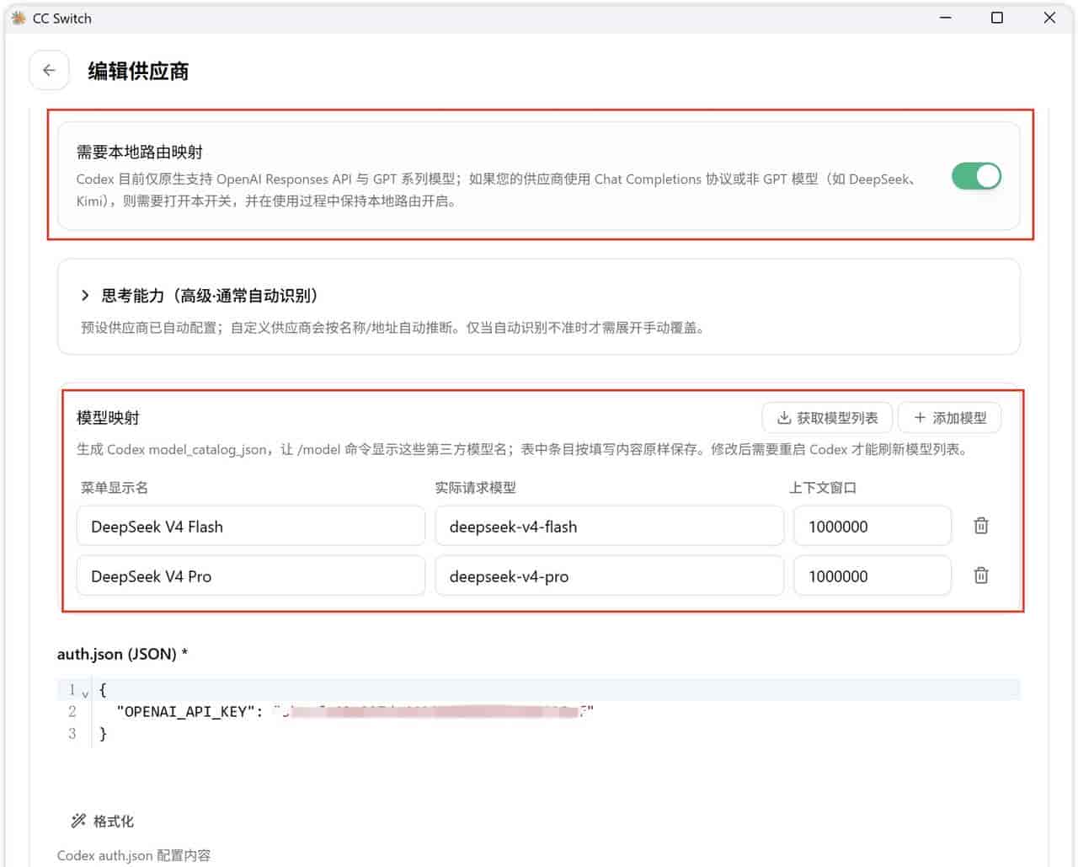Click the 模型映射 section title
Image resolution: width=1078 pixels, height=867 pixels.
pos(108,418)
